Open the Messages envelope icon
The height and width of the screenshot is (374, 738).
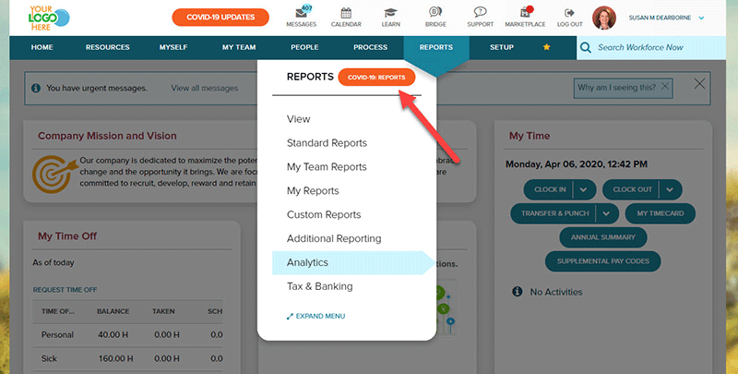tap(301, 14)
